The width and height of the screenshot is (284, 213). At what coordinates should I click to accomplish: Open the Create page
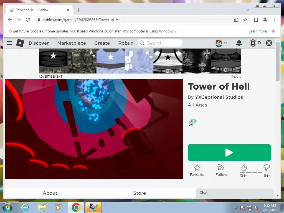tap(102, 43)
